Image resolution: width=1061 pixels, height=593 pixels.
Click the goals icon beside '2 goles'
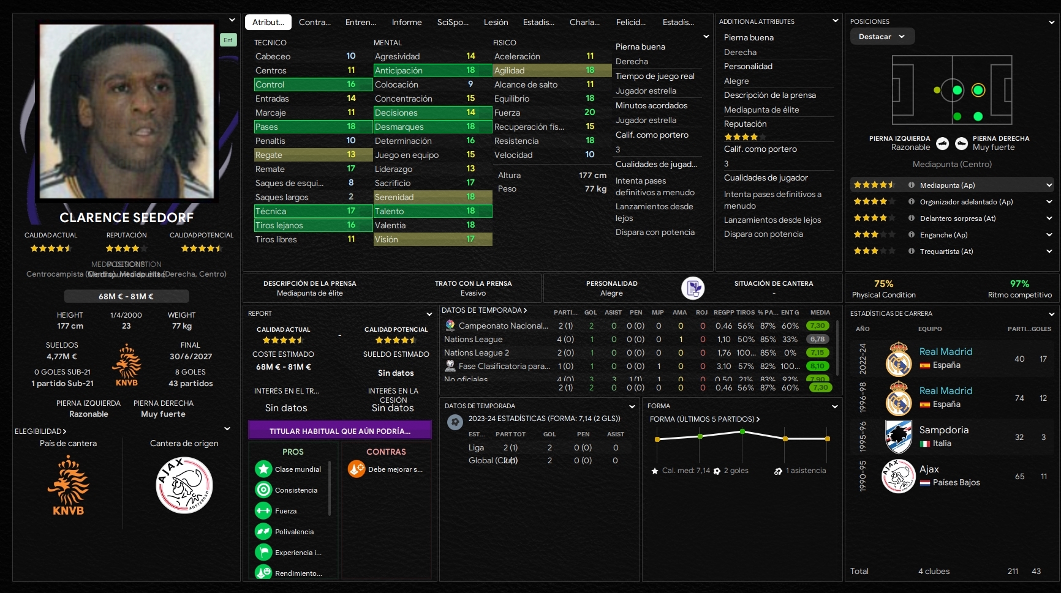tap(717, 471)
